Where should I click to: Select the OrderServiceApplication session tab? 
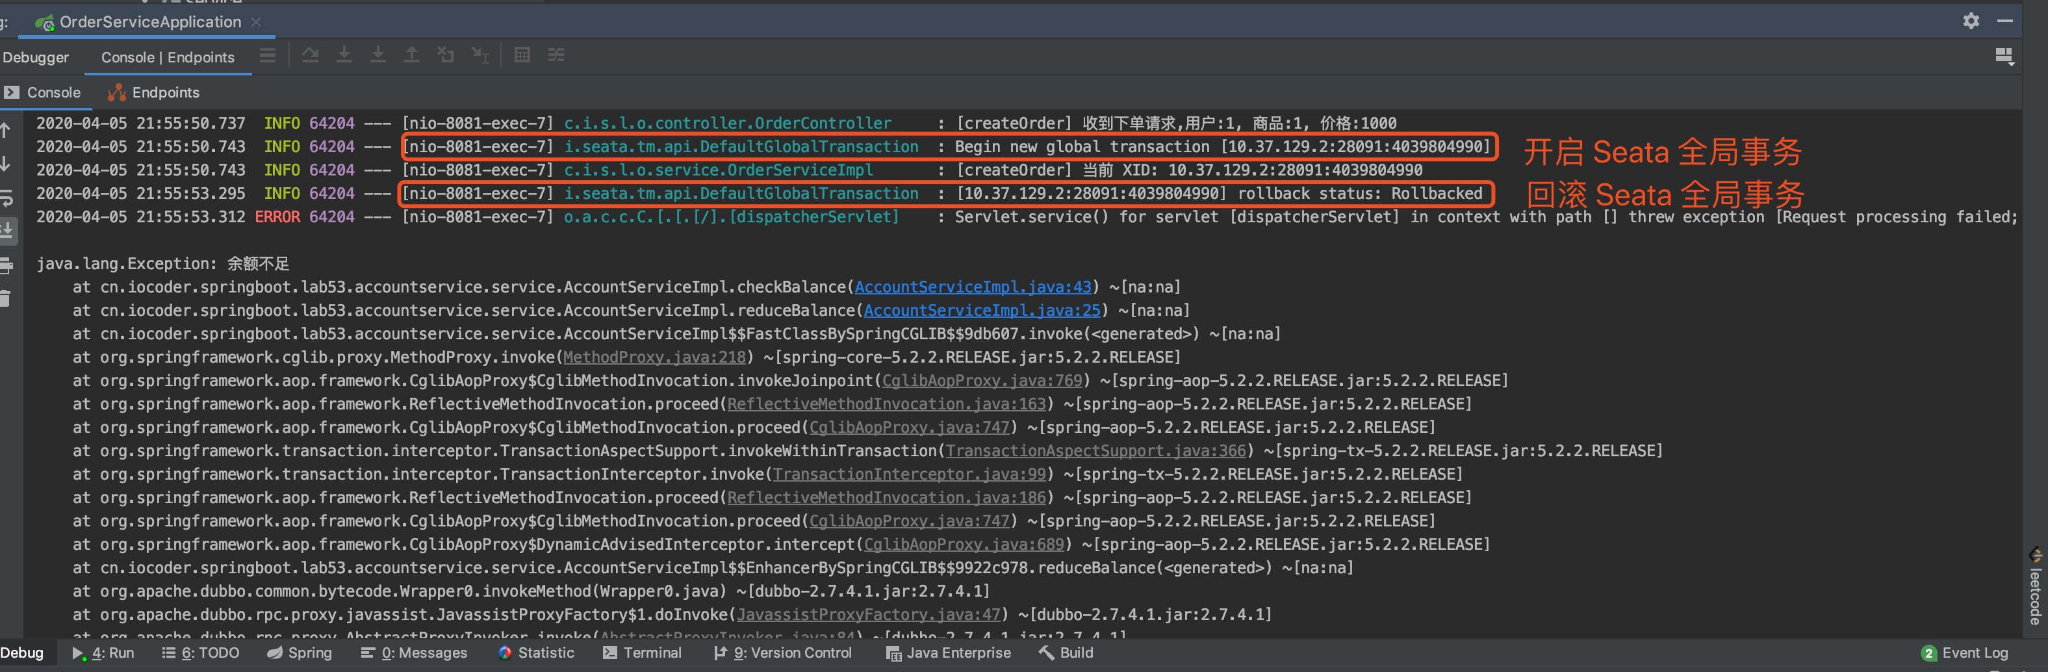coord(149,22)
